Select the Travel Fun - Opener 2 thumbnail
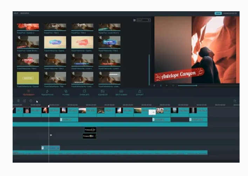The height and width of the screenshot is (176, 248). (x=28, y=27)
